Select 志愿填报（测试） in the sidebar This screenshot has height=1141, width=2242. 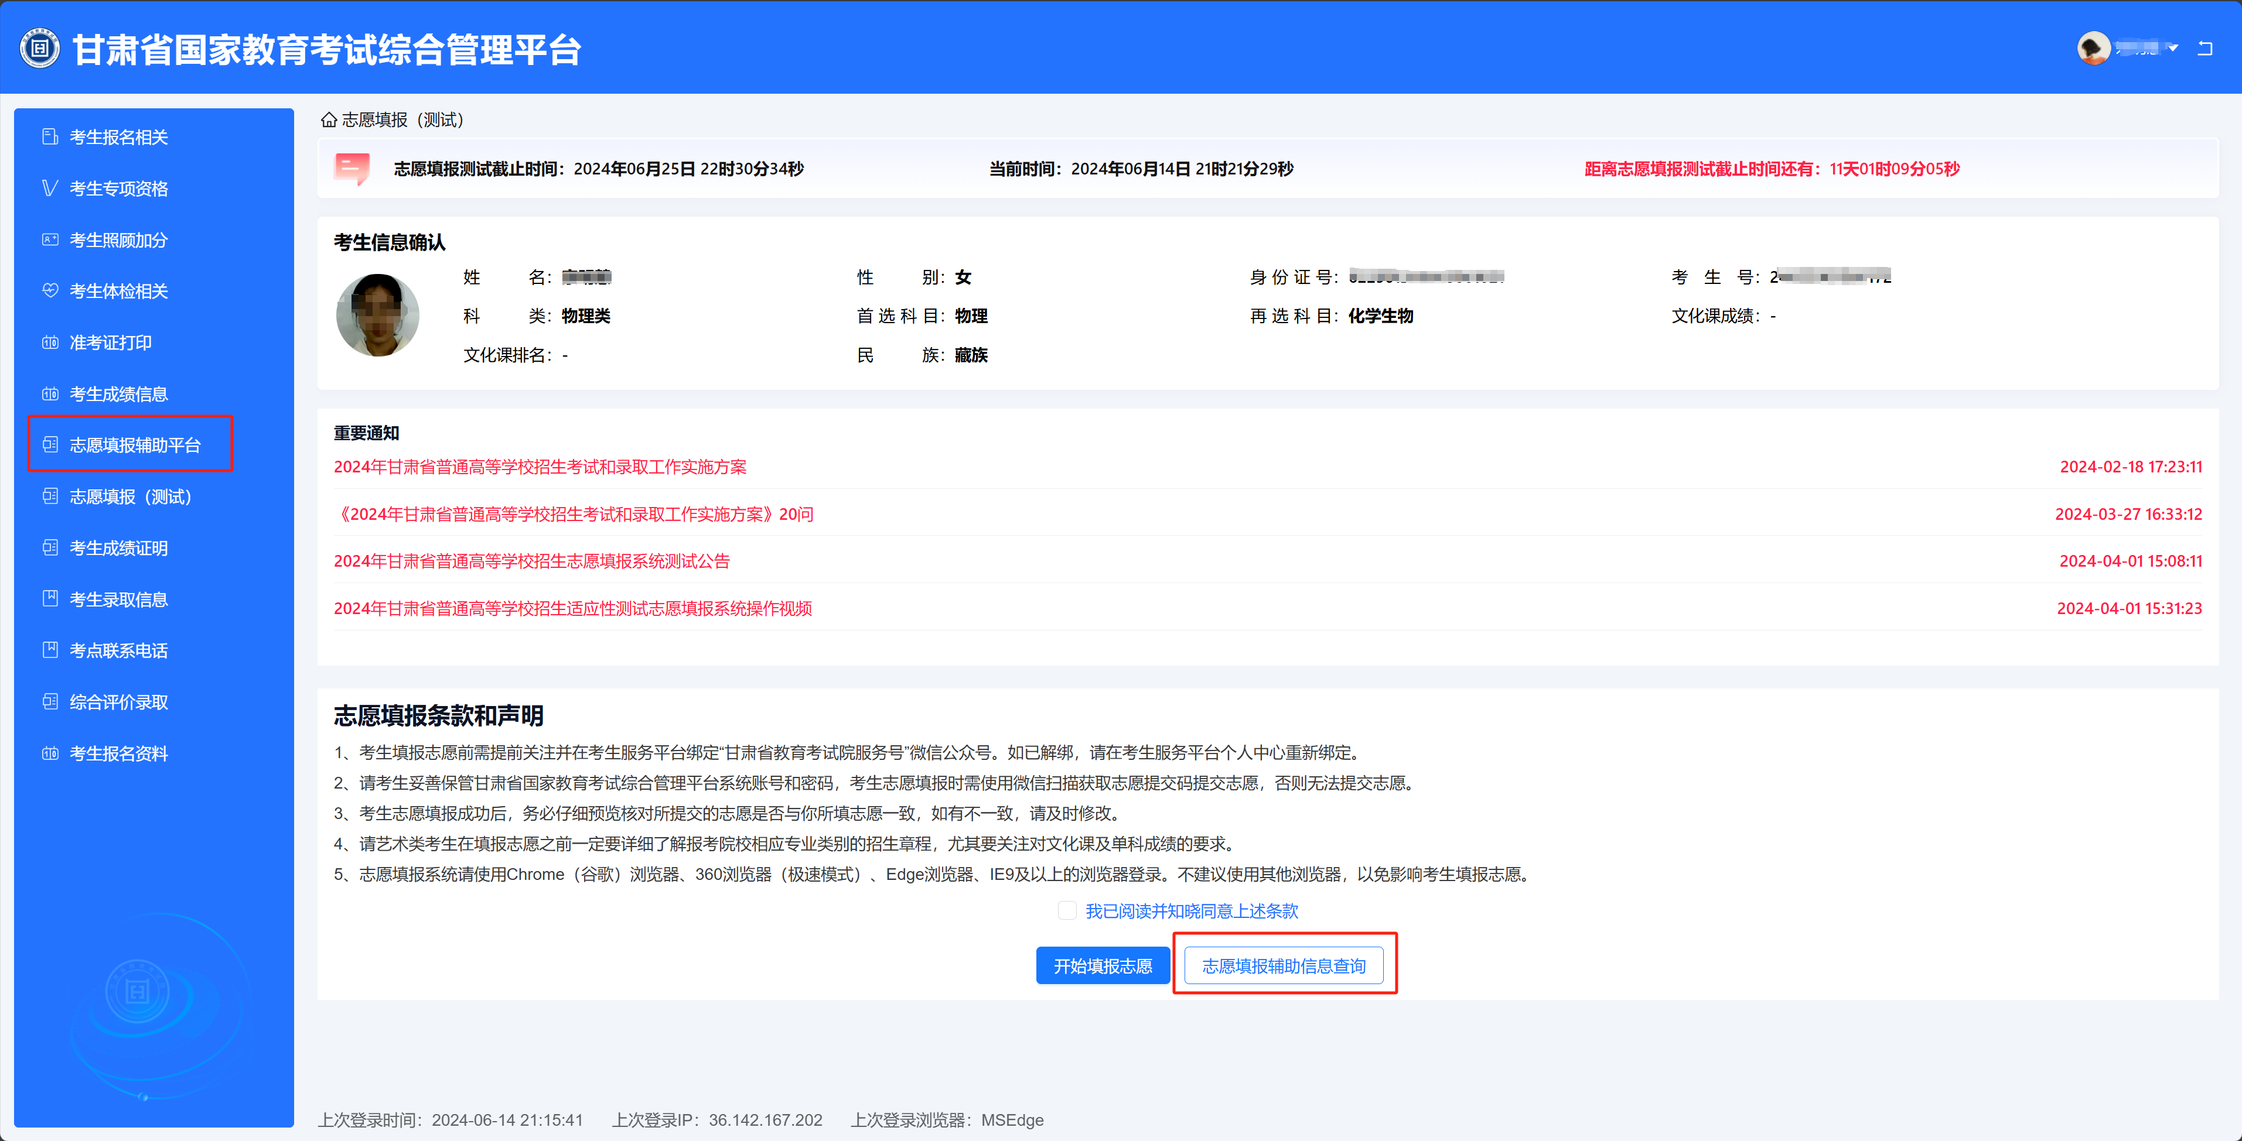(129, 496)
